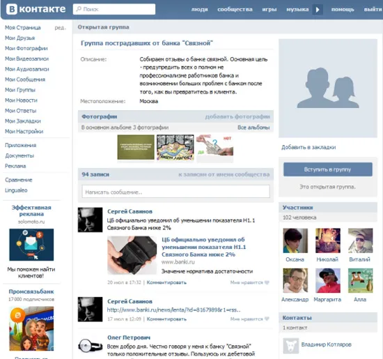Open member Николай's avatar
Viewport: 383px width, 359px height.
[x=328, y=240]
